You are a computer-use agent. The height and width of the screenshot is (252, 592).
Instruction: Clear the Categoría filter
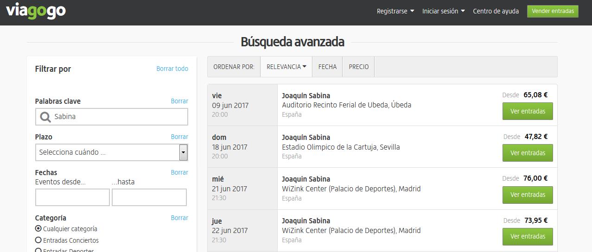(x=179, y=218)
